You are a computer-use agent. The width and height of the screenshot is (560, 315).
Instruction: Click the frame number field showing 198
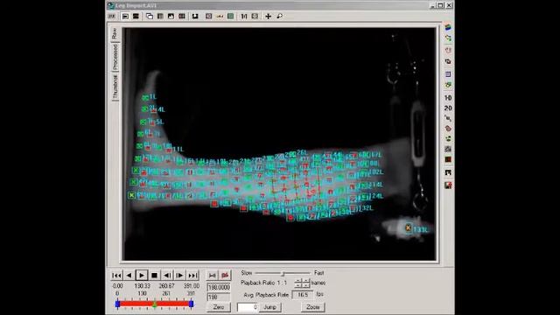click(x=219, y=297)
